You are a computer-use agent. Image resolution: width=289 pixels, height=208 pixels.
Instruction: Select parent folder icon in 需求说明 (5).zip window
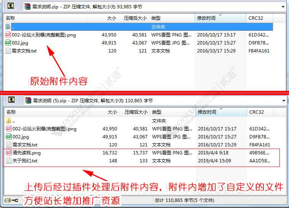[x=8, y=121]
